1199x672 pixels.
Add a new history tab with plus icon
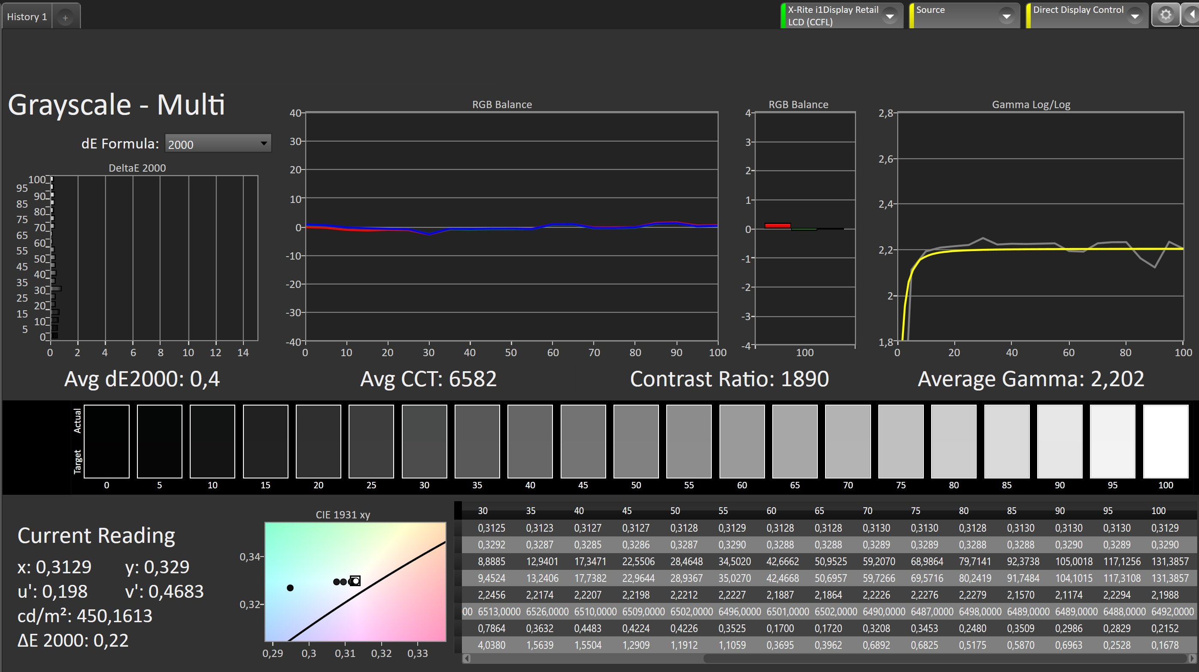[65, 18]
